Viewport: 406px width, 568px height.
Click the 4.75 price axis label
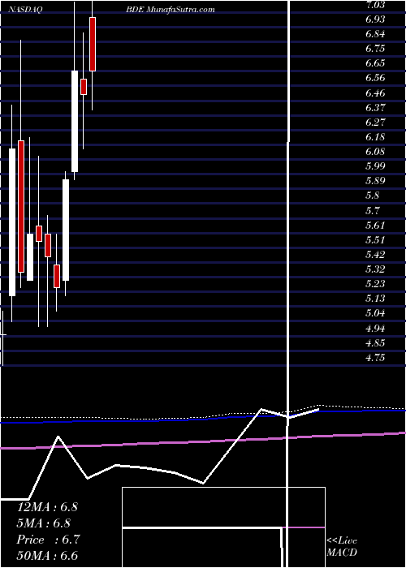click(x=375, y=358)
